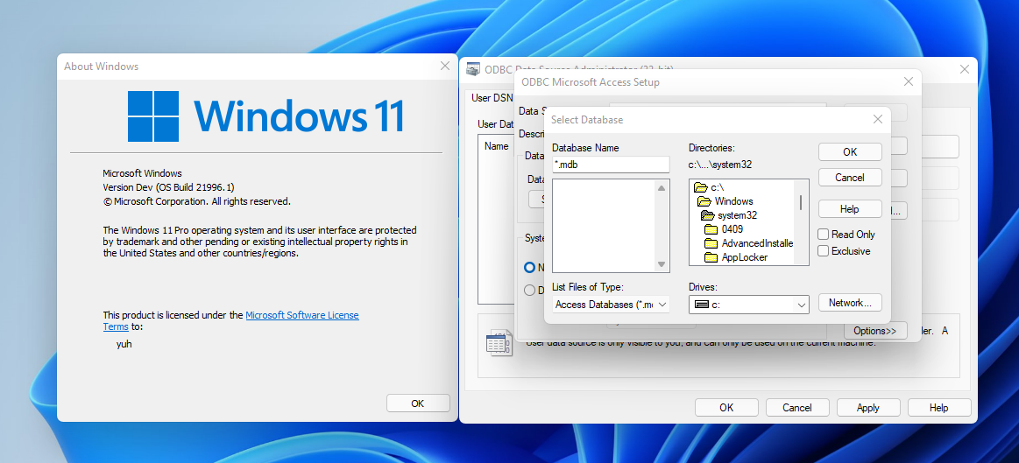Click Apply in ODBC Data Source Administrator
Screen dimensions: 1019x463
point(868,408)
